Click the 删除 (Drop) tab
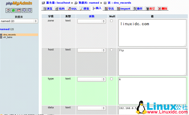 162,9
